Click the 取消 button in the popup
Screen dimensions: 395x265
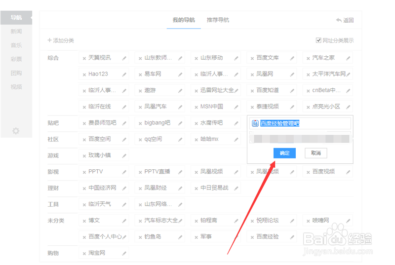(316, 153)
